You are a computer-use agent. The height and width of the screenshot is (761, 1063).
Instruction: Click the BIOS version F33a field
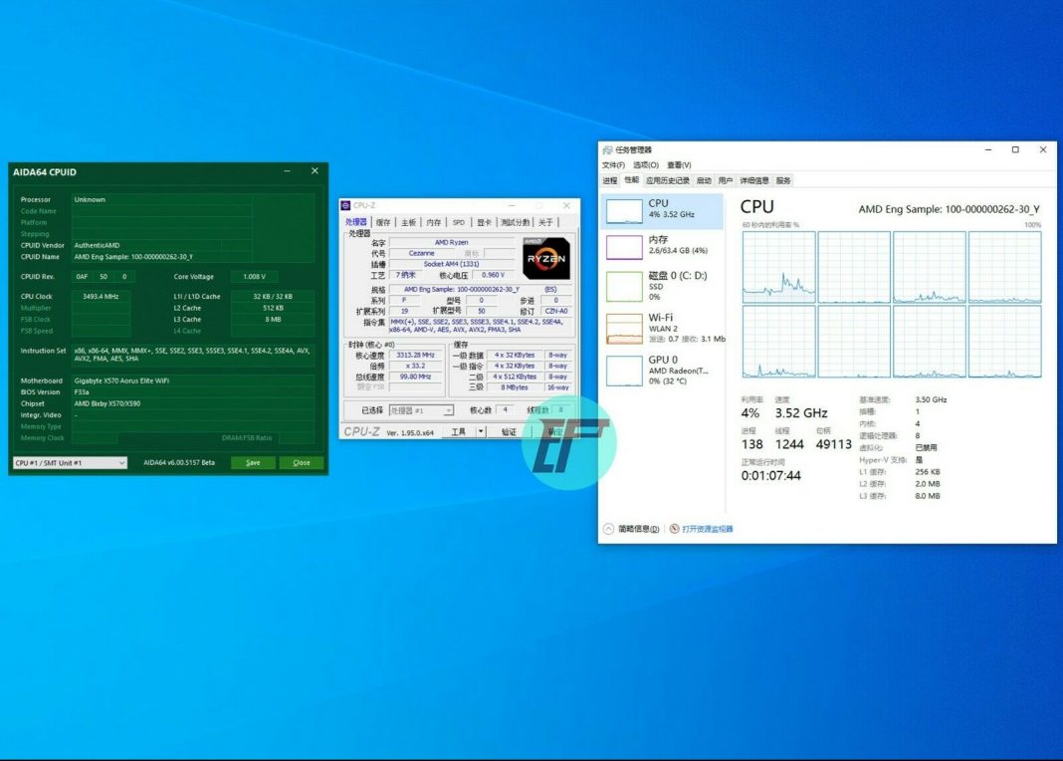[194, 392]
